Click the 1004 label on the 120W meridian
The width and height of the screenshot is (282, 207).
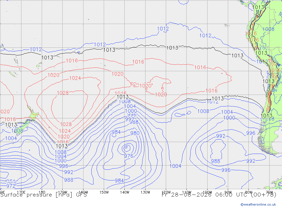coord(175,166)
